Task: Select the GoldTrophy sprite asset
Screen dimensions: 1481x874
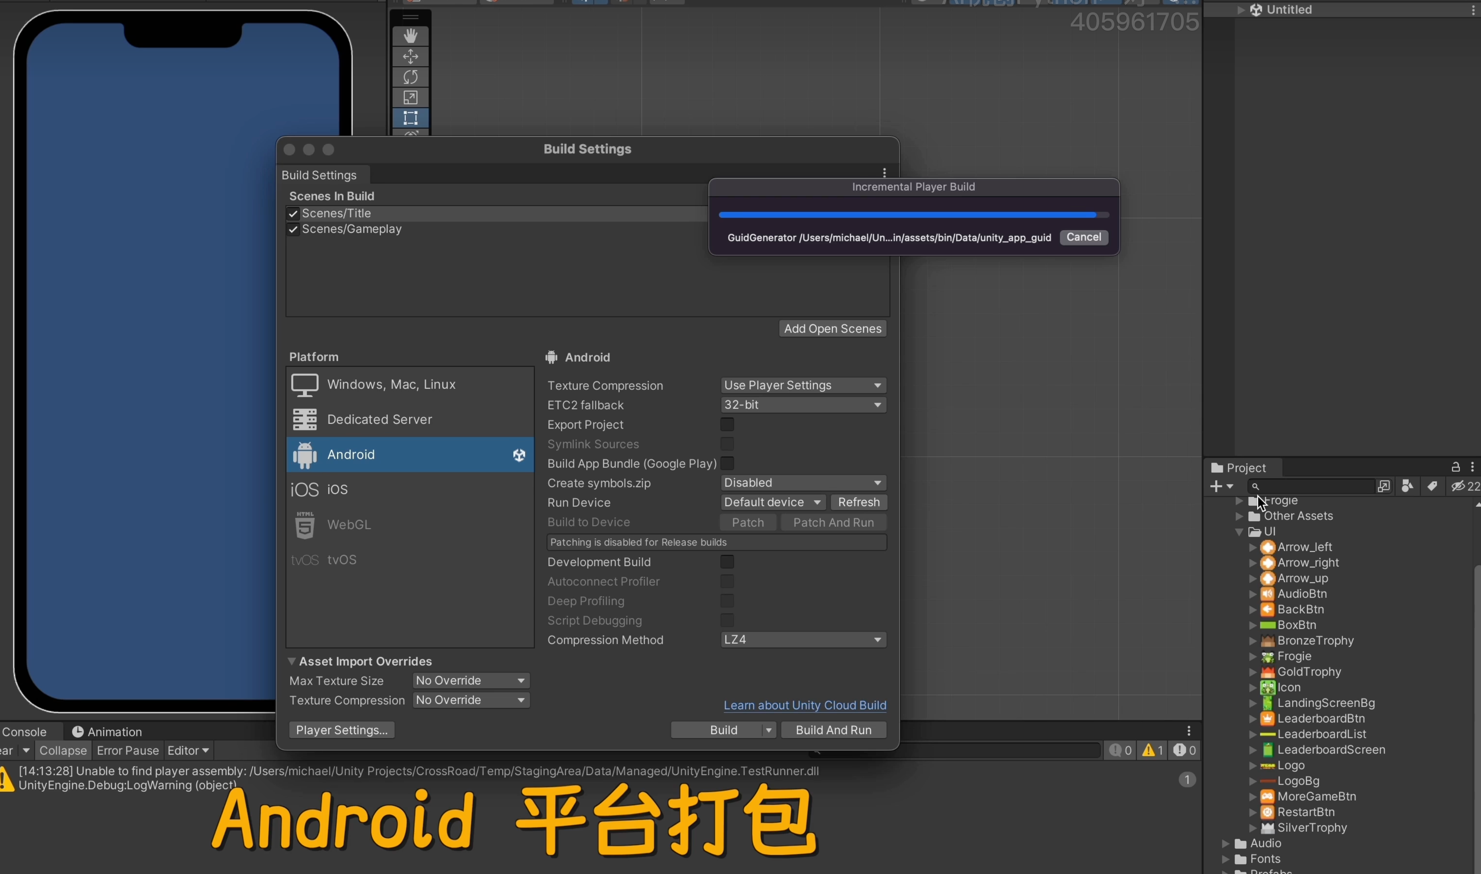Action: click(x=1309, y=672)
